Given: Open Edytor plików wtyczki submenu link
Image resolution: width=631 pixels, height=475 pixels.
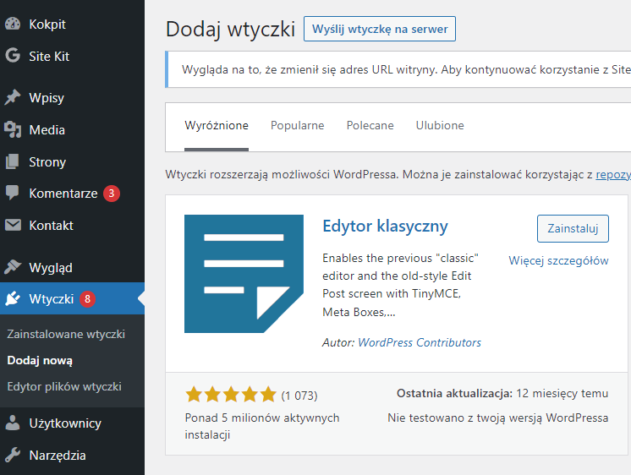Looking at the screenshot, I should [x=64, y=386].
